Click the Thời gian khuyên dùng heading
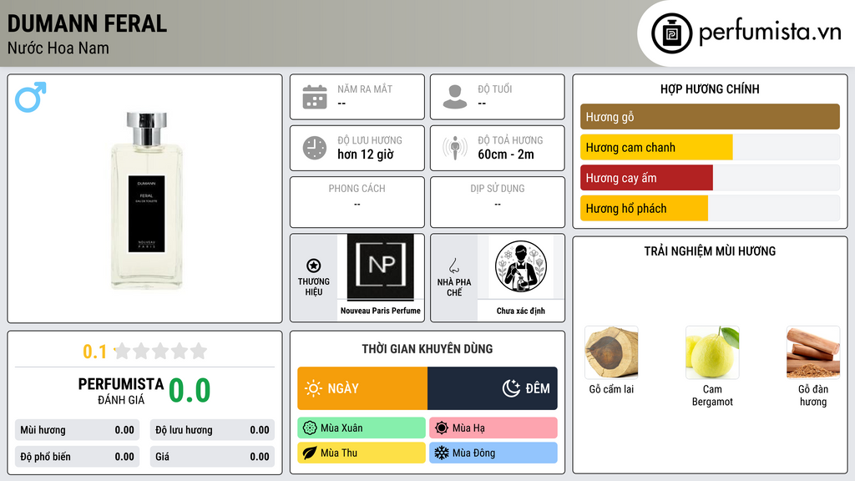Viewport: 855px width, 481px height. coord(427,349)
